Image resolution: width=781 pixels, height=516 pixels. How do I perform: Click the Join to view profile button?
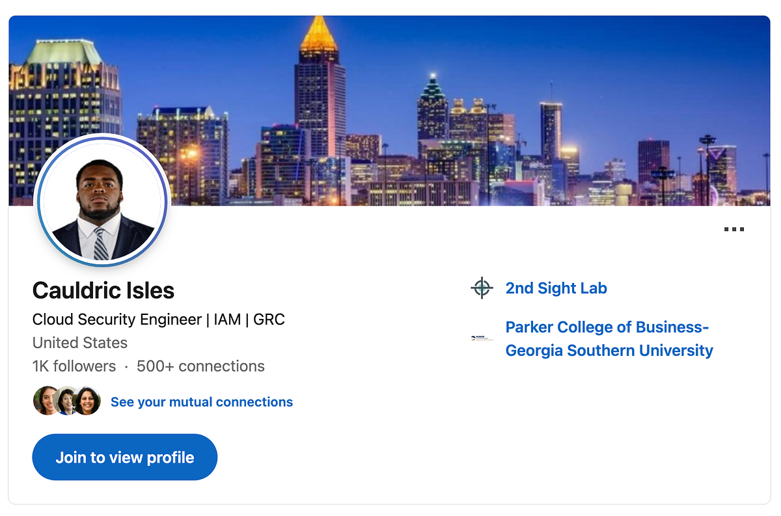click(x=125, y=457)
